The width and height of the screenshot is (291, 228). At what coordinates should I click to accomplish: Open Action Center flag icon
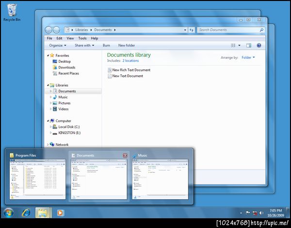tap(247, 213)
